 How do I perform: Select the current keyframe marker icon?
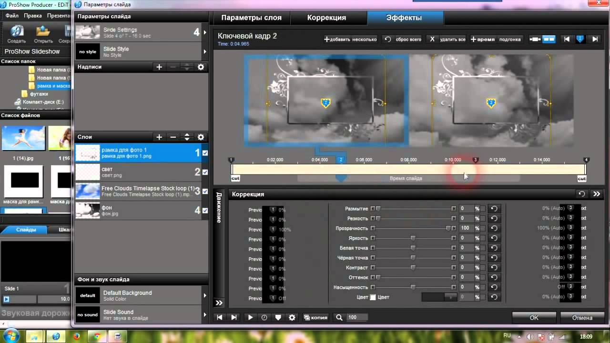tap(580, 39)
